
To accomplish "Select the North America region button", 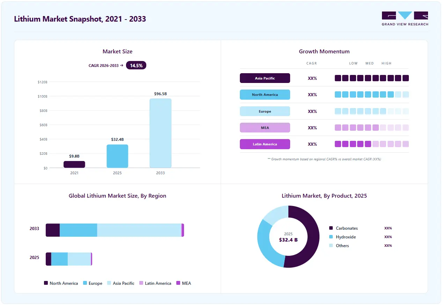I will pos(265,95).
